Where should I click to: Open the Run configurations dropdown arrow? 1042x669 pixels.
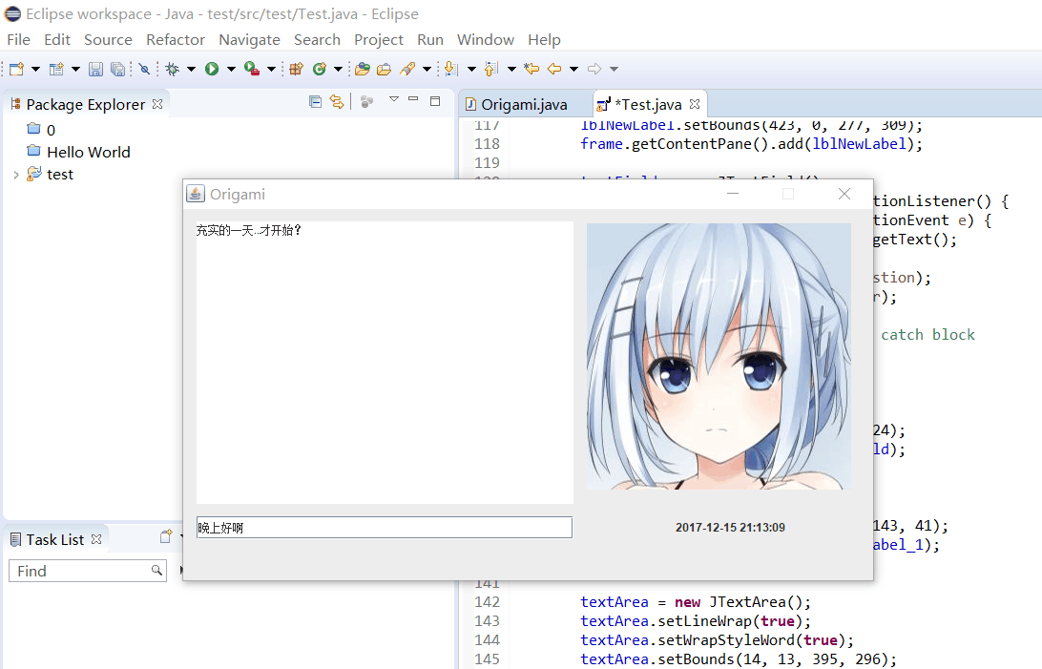[231, 69]
